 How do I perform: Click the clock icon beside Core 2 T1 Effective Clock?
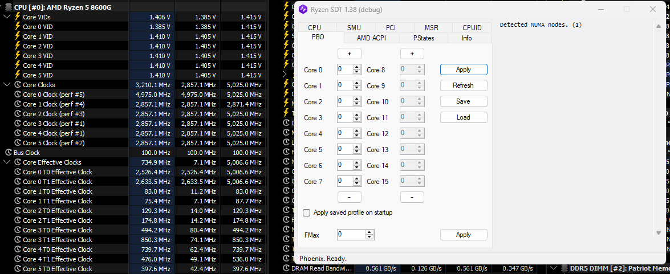point(18,220)
